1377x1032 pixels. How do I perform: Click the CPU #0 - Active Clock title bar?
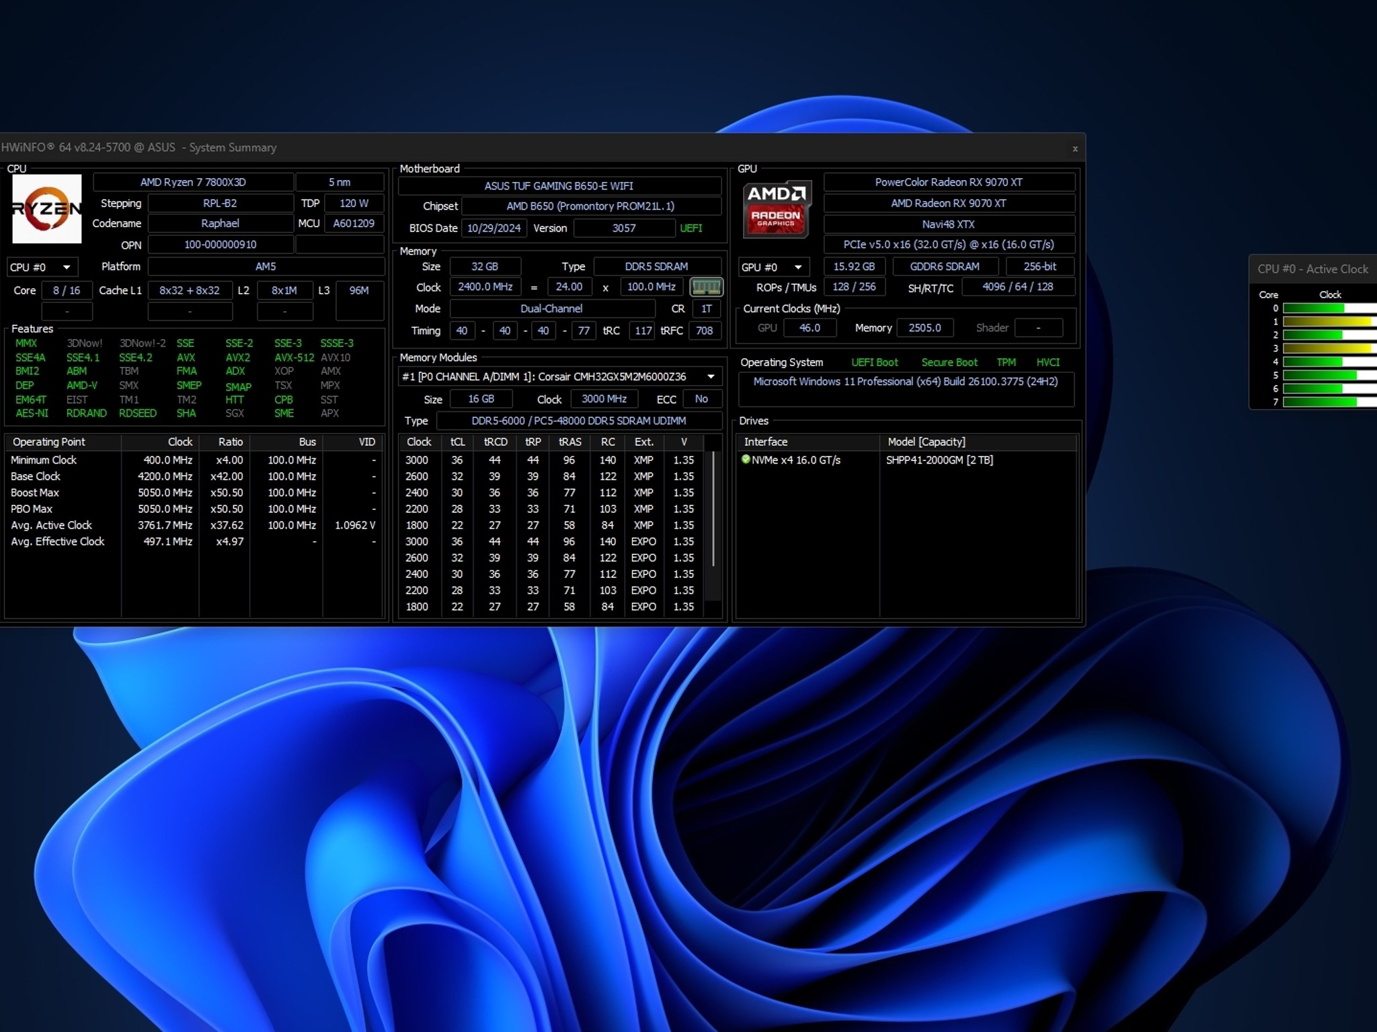point(1312,269)
